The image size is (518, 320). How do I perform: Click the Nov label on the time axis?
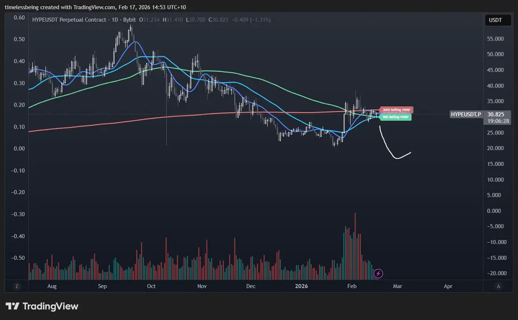(202, 286)
